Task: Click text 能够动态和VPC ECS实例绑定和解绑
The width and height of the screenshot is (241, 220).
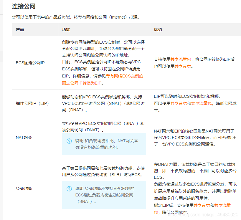Action: [96, 97]
